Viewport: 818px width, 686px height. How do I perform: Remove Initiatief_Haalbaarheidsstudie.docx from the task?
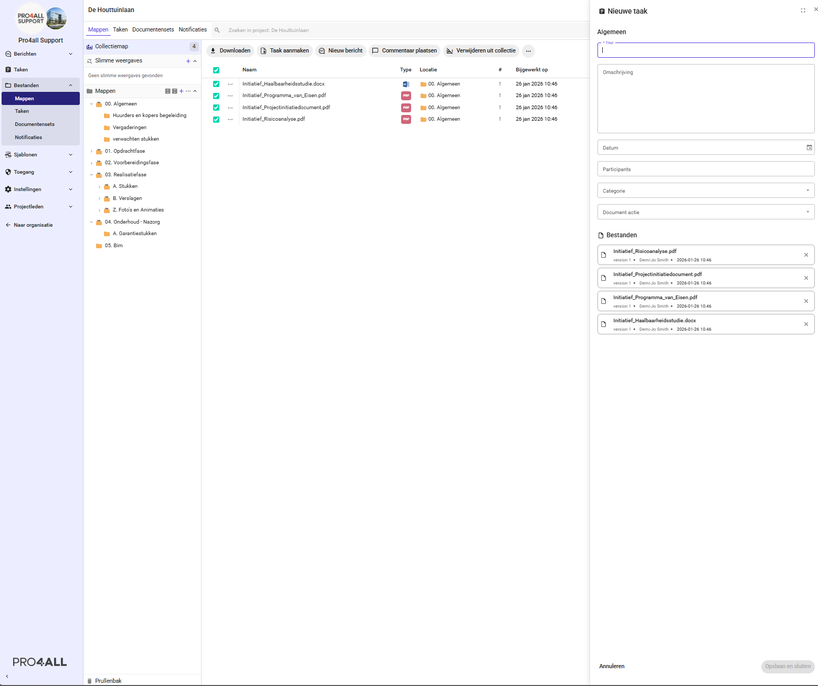click(x=806, y=324)
